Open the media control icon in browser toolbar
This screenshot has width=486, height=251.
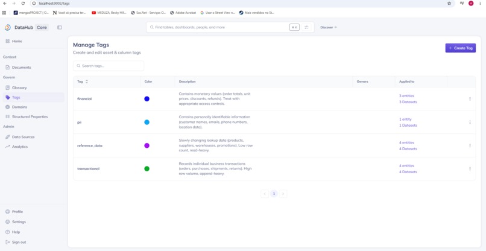(462, 3)
